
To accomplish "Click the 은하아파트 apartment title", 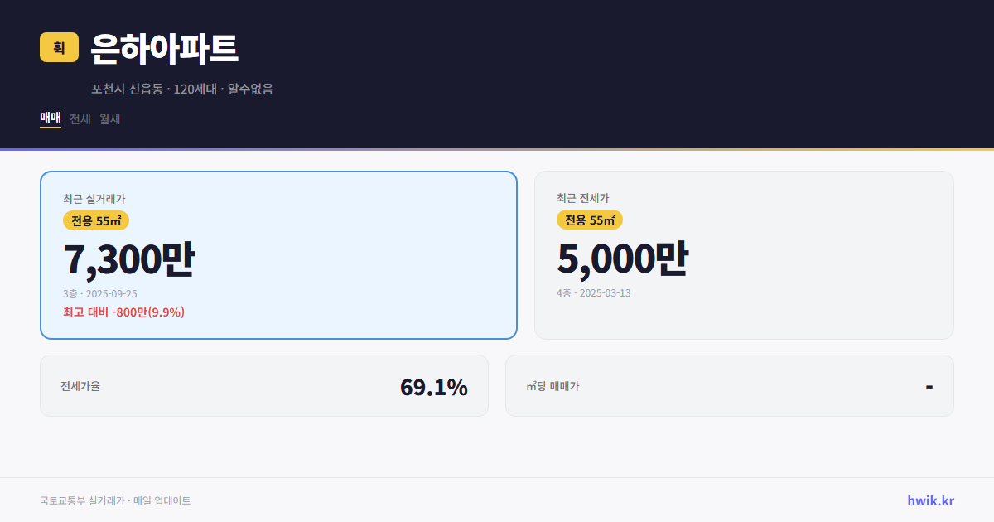I will (162, 48).
